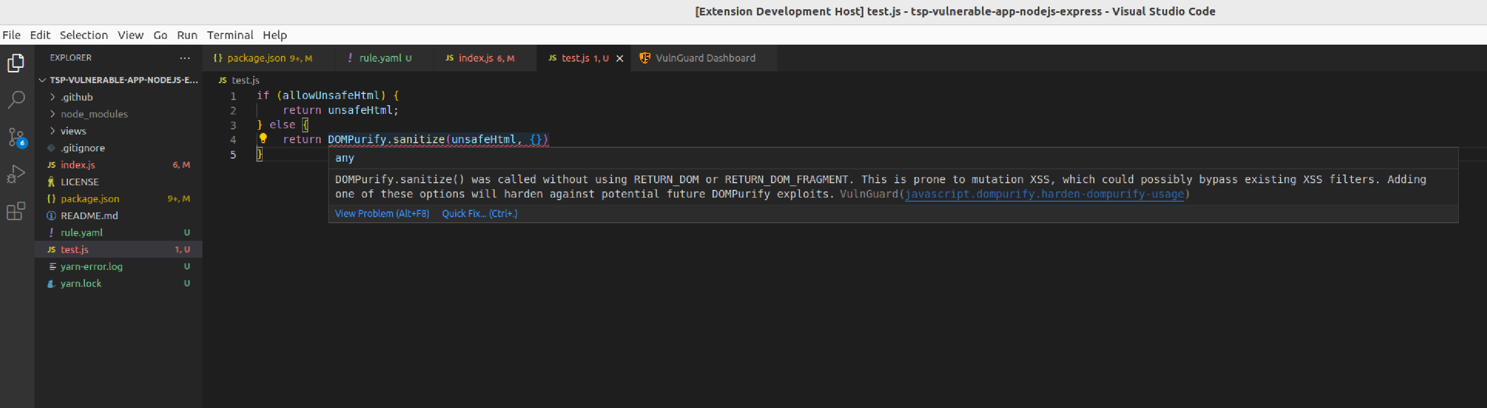The image size is (1487, 408).
Task: Open the Terminal menu
Action: point(230,35)
